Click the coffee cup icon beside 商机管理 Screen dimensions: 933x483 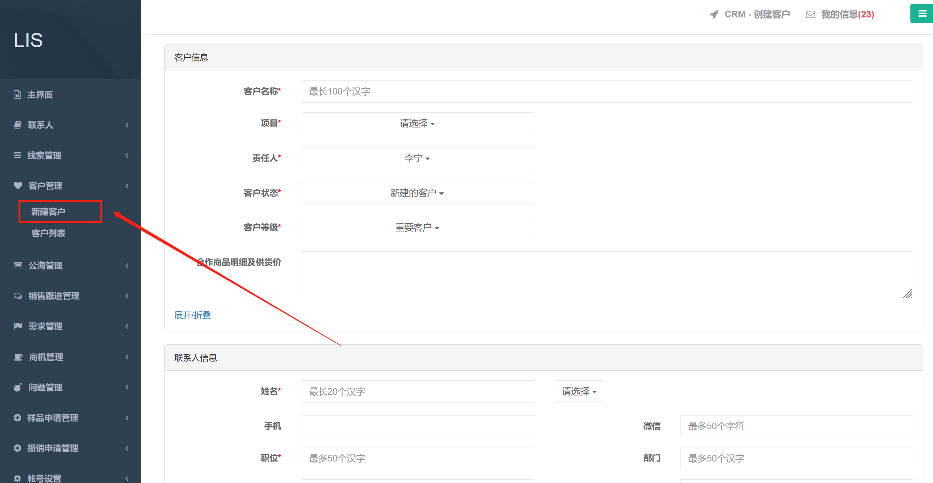tap(18, 357)
